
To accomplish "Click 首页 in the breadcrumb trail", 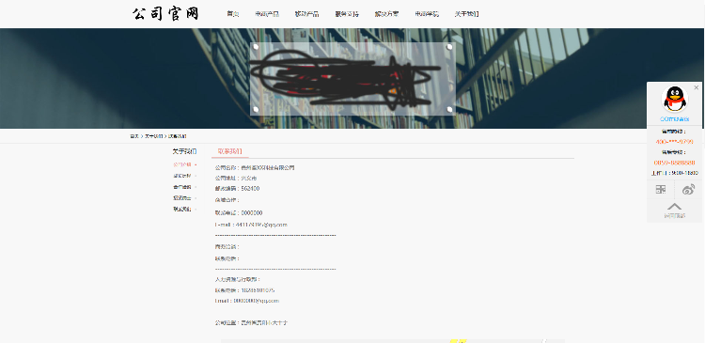I will [x=134, y=136].
